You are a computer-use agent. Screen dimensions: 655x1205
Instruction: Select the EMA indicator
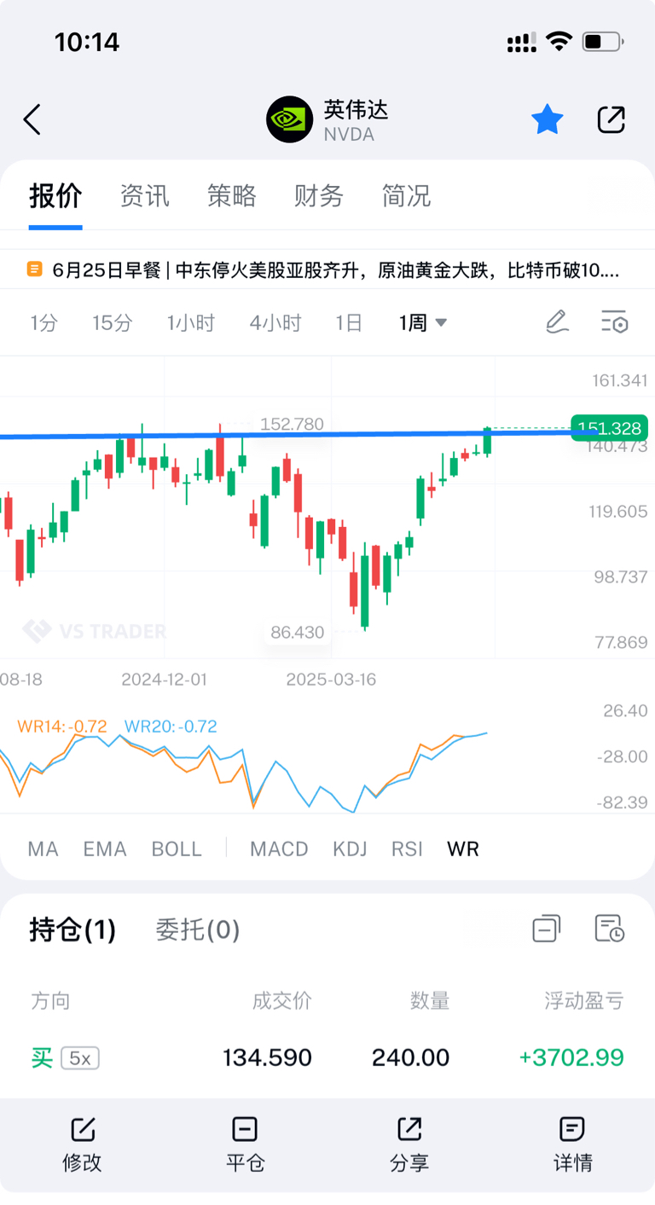[105, 849]
